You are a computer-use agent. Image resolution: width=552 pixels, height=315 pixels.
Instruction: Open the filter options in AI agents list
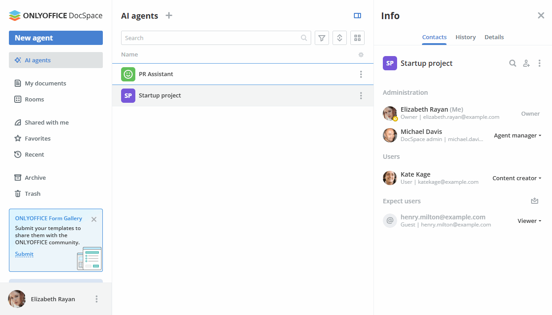[322, 38]
